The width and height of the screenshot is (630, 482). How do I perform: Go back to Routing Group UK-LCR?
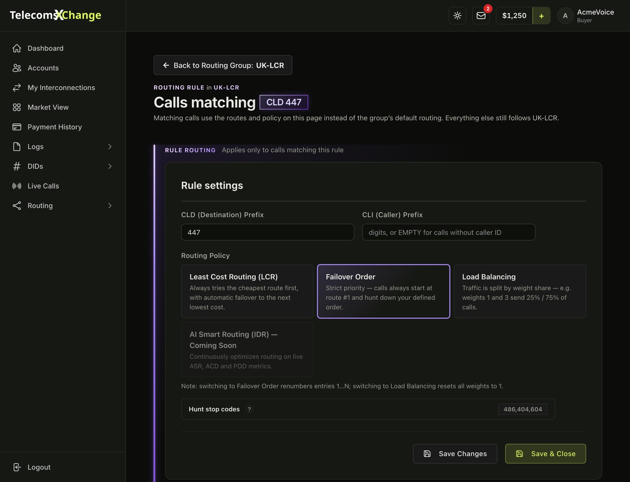pyautogui.click(x=223, y=65)
